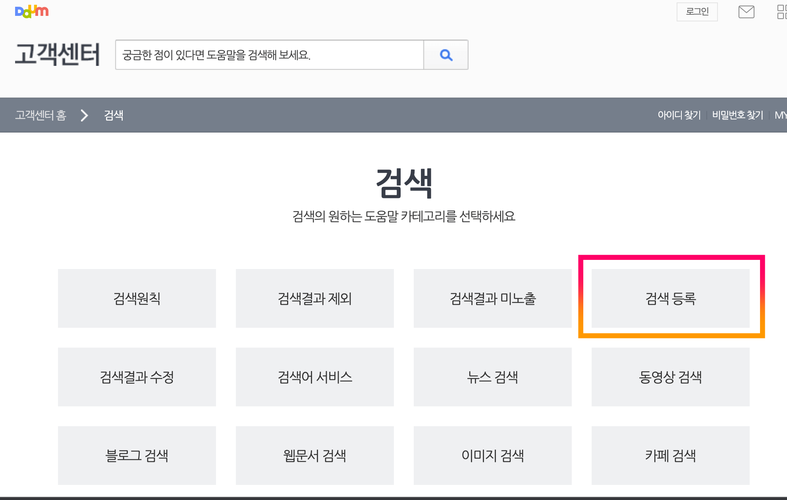Select the 검색어 서비스 category
The height and width of the screenshot is (500, 787).
tap(315, 377)
